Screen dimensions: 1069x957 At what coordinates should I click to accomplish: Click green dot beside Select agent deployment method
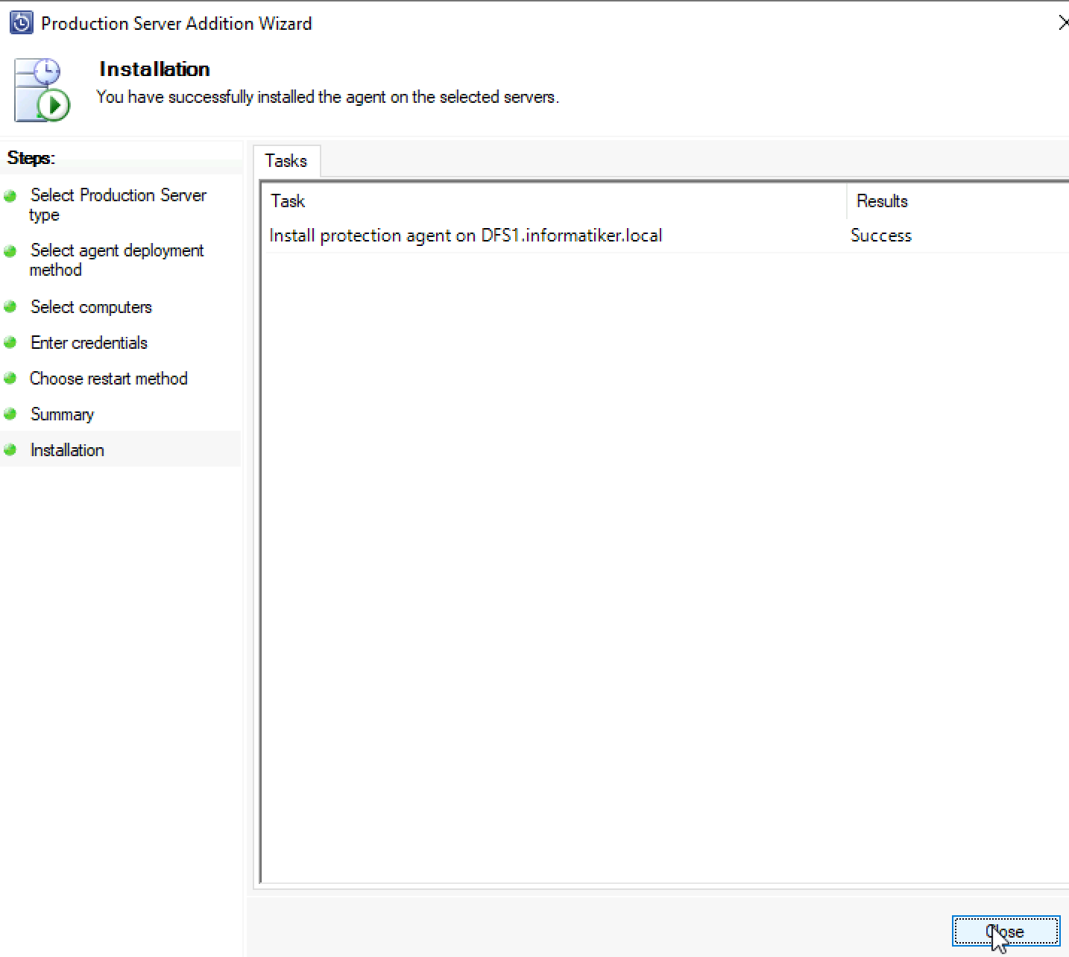10,251
